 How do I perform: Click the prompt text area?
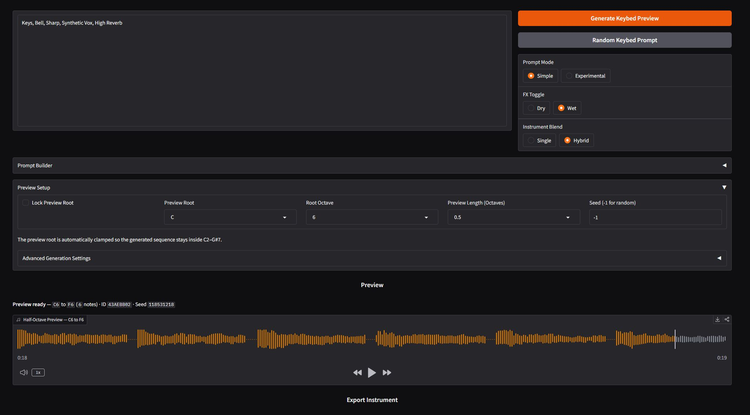coord(262,71)
